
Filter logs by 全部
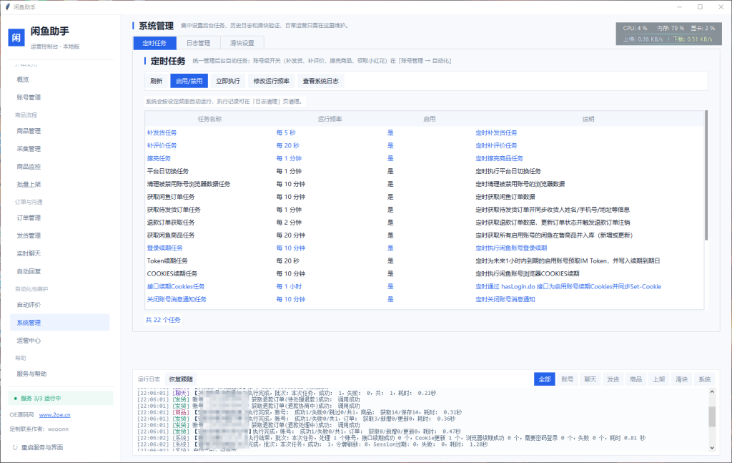tap(544, 379)
